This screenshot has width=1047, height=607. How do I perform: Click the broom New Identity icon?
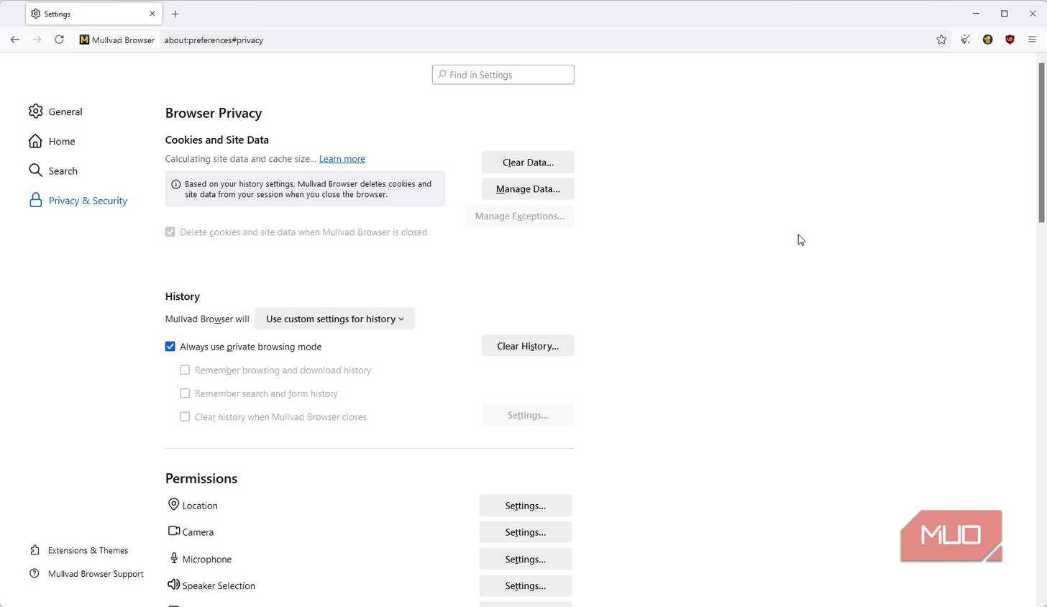point(966,40)
